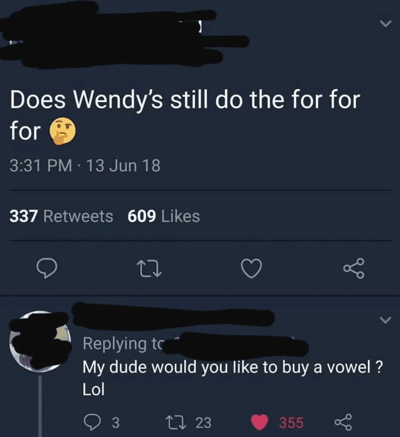Reply to the vowel comment with 3 replies
The width and height of the screenshot is (400, 437).
(x=102, y=422)
